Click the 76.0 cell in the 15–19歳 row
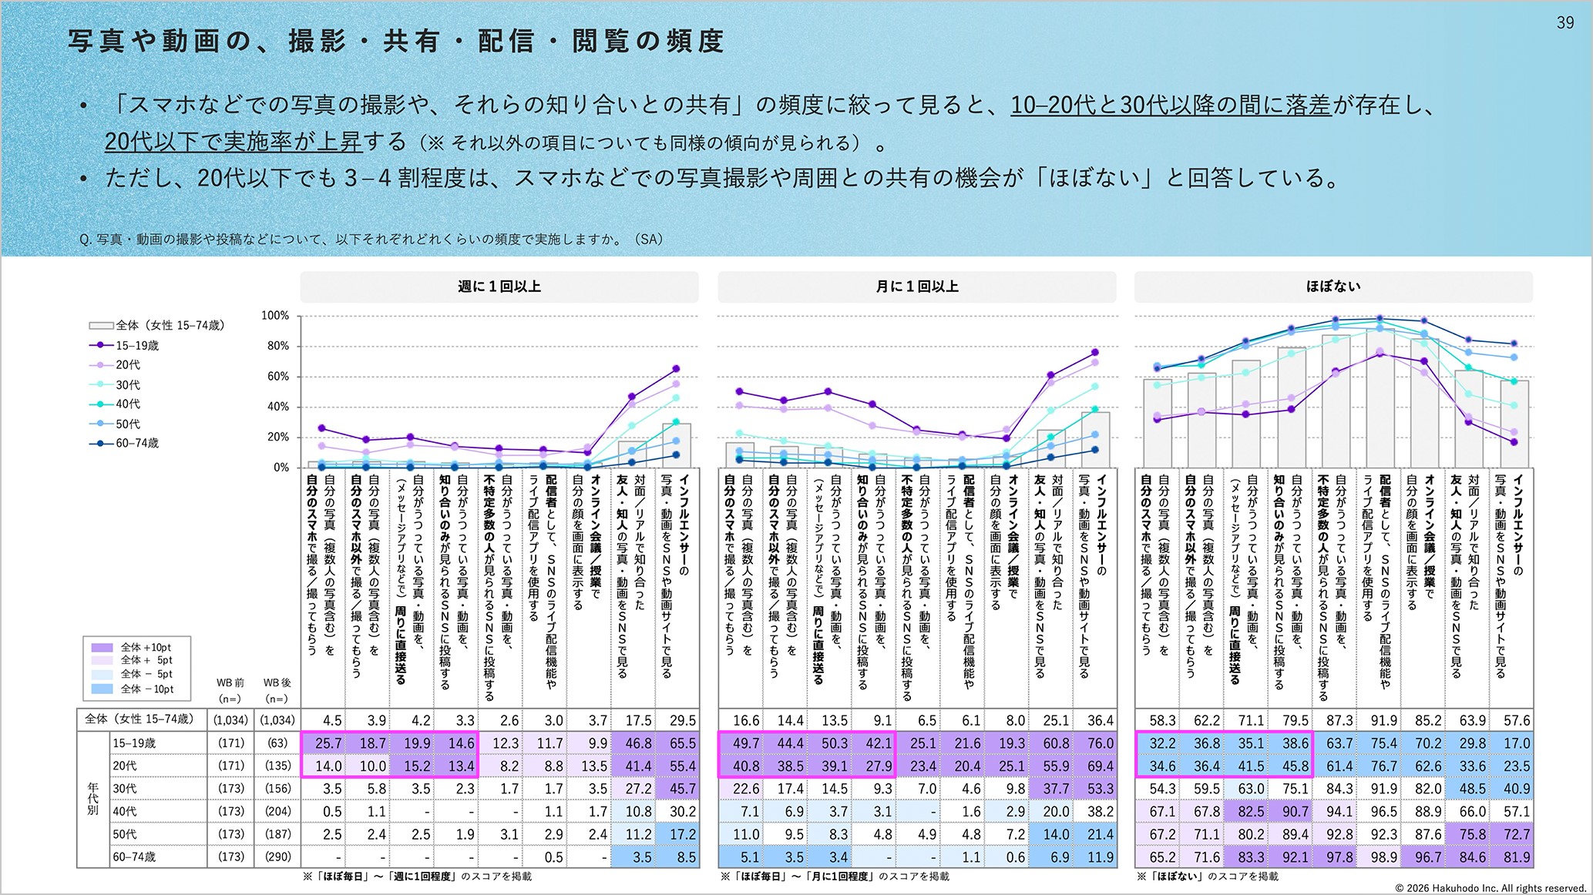Viewport: 1593px width, 895px height. [1100, 743]
